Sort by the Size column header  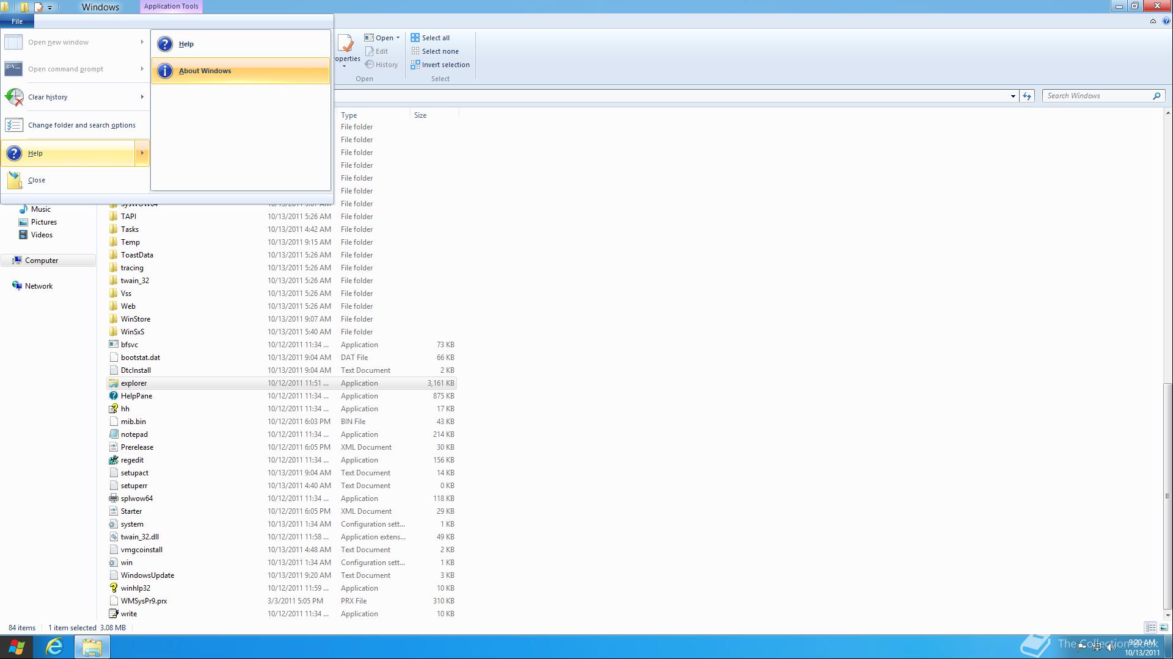434,115
